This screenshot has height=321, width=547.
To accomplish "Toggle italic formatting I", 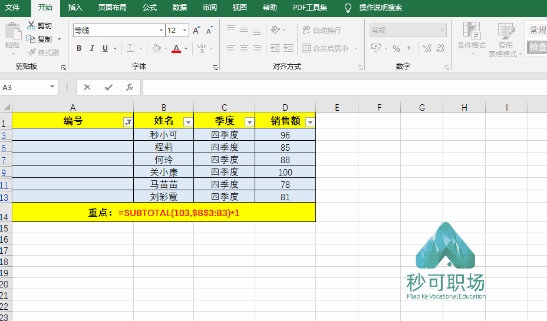I will (x=92, y=48).
